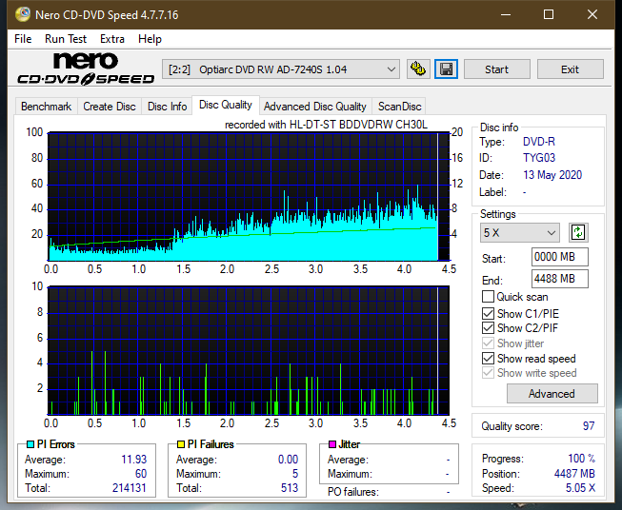Minimize the Nero CD-DVD Speed window
Viewport: 622px width, 510px height.
(x=506, y=14)
